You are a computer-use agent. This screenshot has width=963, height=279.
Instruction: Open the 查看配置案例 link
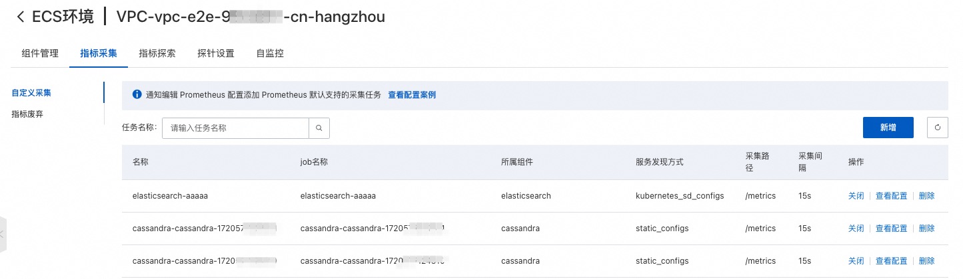(x=412, y=95)
